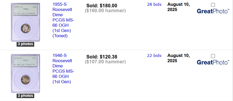Click the GreatPhoto logo on the 1946-S row
The height and width of the screenshot is (101, 233).
213,62
